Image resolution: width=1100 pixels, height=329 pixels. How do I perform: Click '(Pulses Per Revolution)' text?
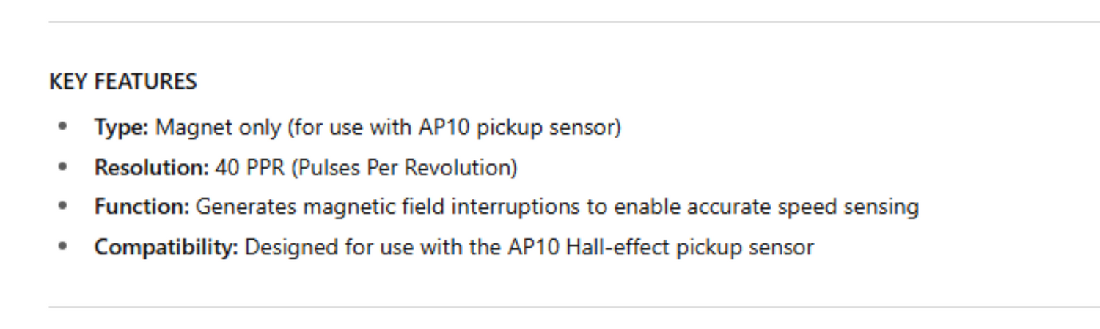[x=404, y=168]
